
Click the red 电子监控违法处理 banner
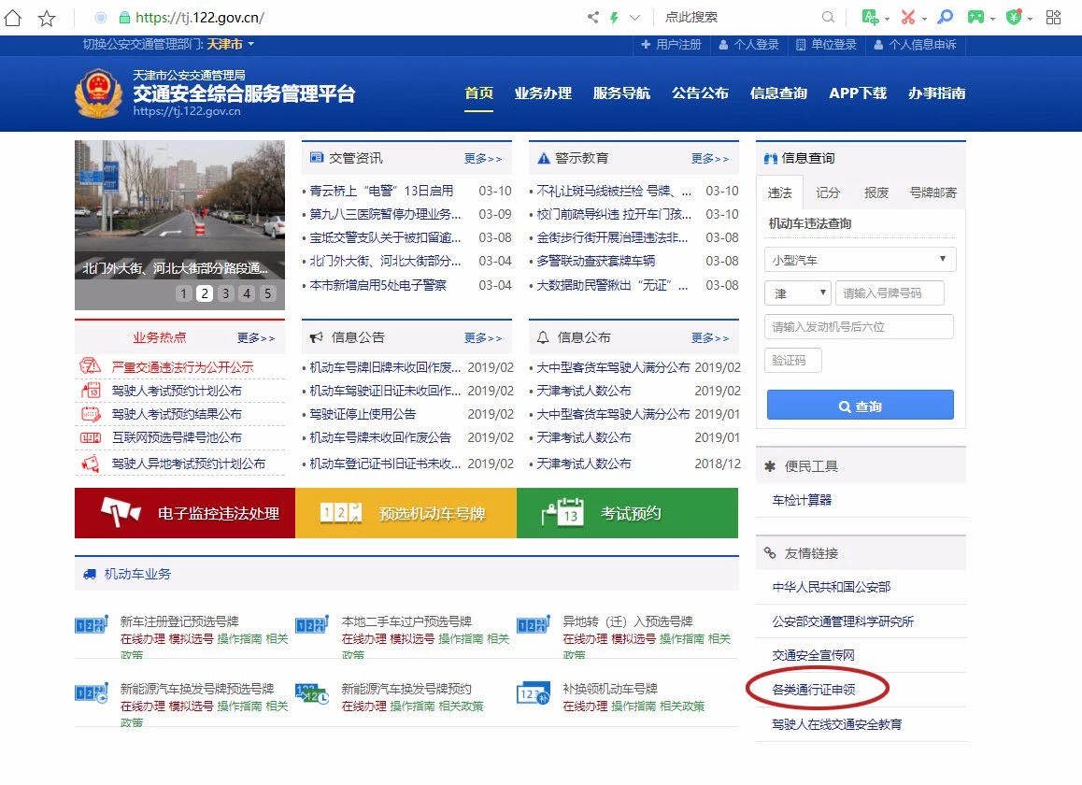tap(185, 513)
